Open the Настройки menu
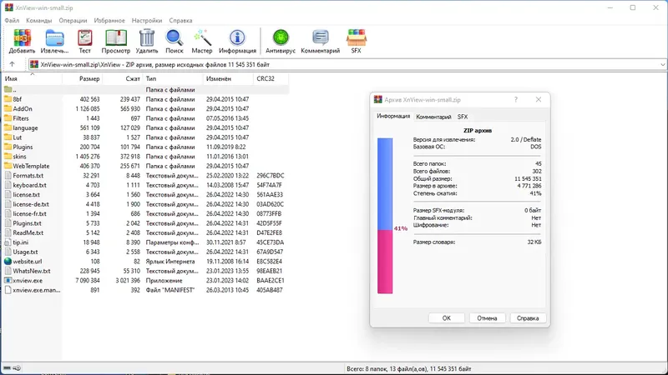This screenshot has width=668, height=375. 147,20
